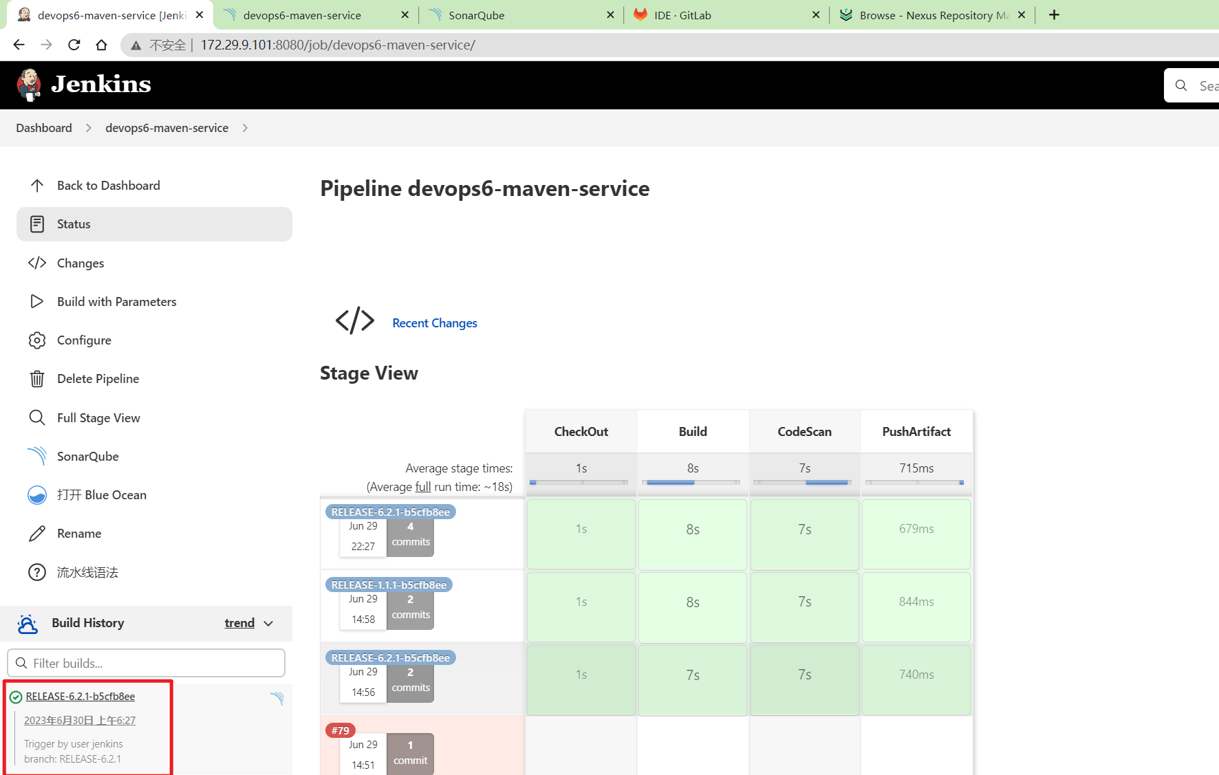Click the Rename pencil icon
Viewport: 1219px width, 775px height.
(37, 534)
